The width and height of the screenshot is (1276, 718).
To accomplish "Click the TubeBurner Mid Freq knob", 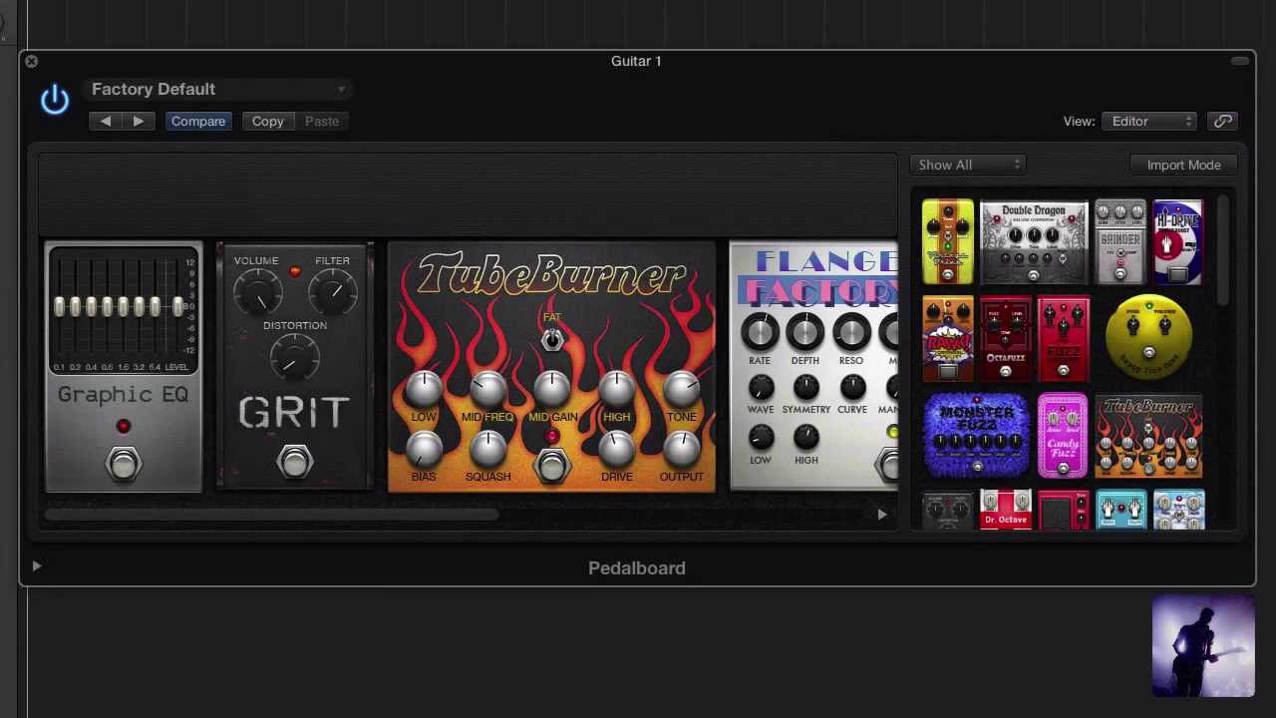I will click(x=487, y=390).
